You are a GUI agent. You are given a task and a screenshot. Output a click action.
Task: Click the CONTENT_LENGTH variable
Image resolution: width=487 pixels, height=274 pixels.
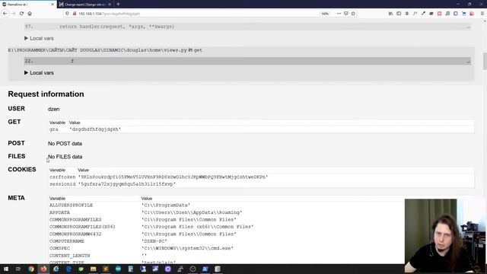pyautogui.click(x=69, y=256)
